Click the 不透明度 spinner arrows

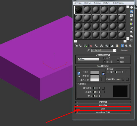pos(123,79)
